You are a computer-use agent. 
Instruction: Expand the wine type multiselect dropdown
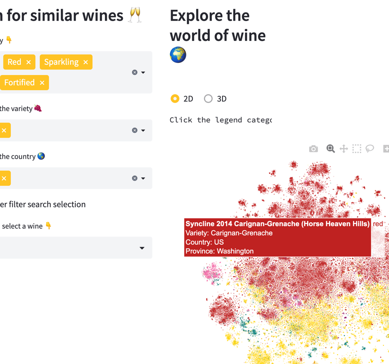(143, 72)
